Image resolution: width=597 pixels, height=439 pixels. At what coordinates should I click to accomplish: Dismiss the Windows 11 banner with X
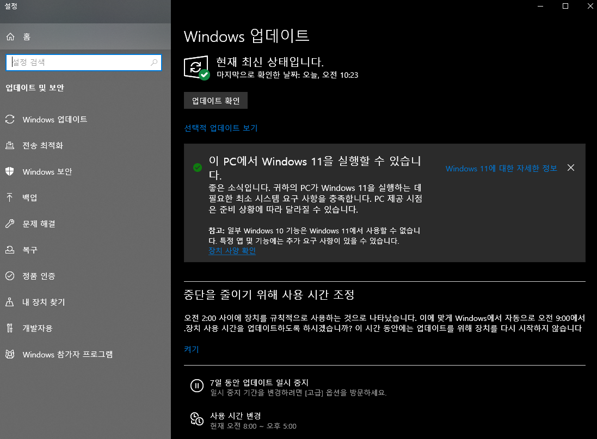[571, 168]
